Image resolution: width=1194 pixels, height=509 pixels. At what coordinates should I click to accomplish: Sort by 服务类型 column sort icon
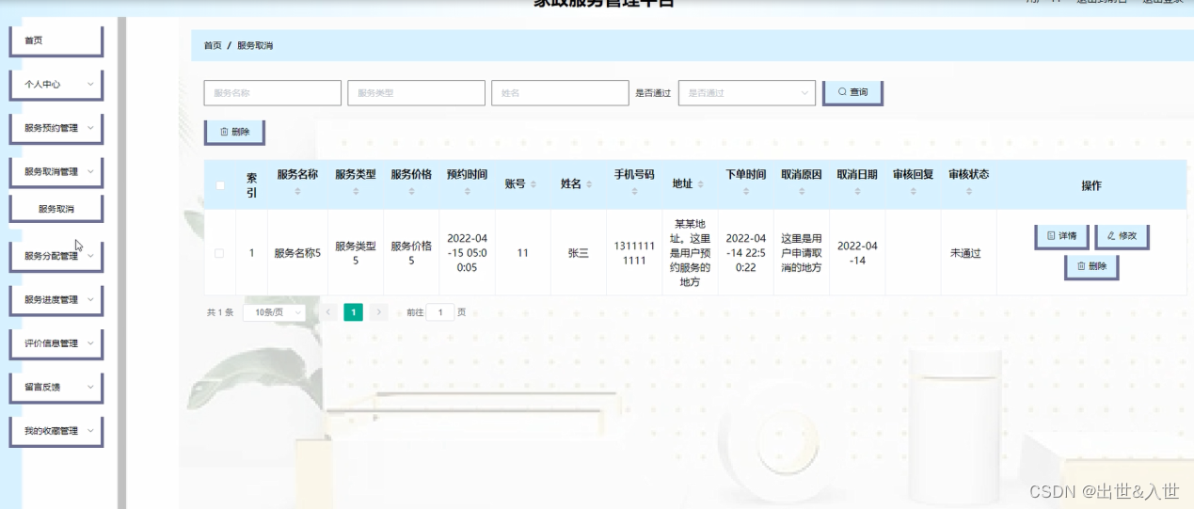tap(356, 191)
